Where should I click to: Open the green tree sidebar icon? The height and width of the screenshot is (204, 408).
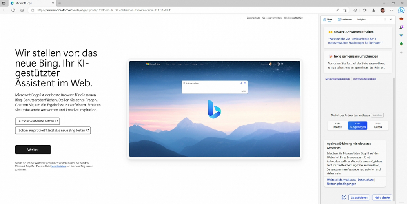click(x=401, y=44)
